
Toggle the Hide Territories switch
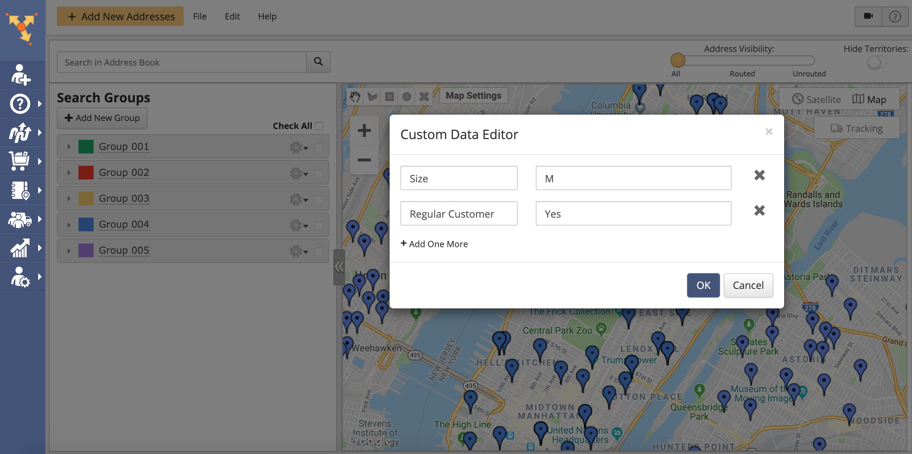877,62
